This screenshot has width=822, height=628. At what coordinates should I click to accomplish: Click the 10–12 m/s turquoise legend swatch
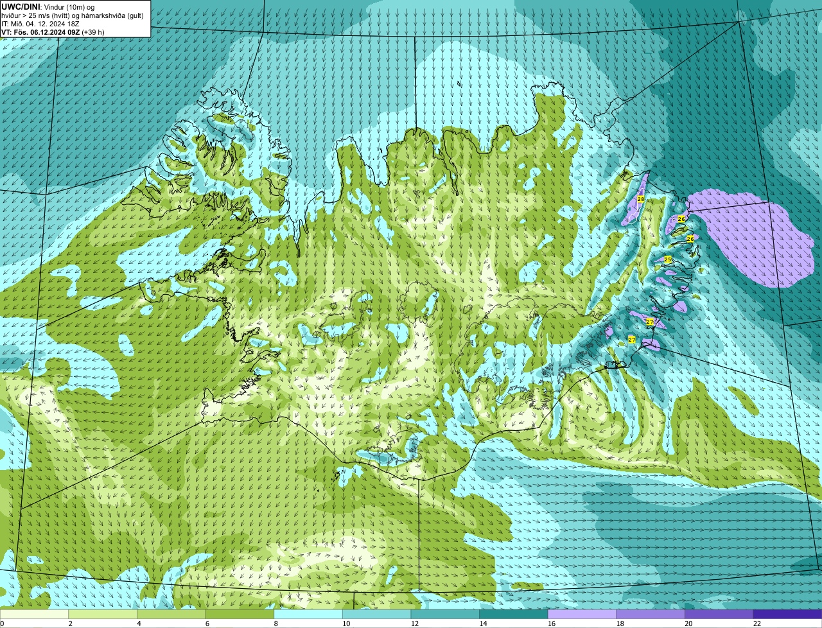pos(377,615)
